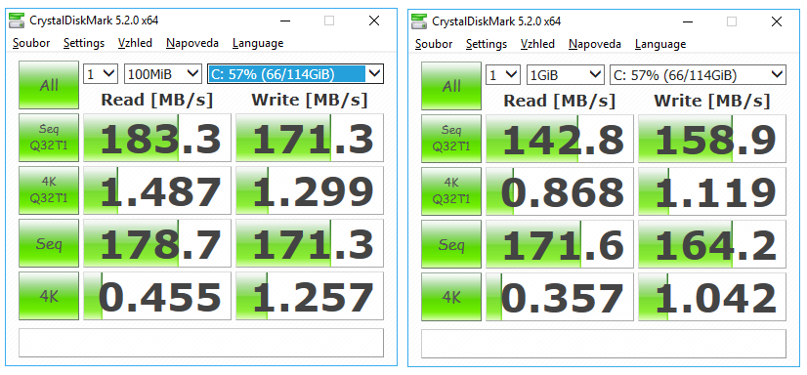
Task: Start 4K Q32T1 test in left window
Action: tap(49, 189)
